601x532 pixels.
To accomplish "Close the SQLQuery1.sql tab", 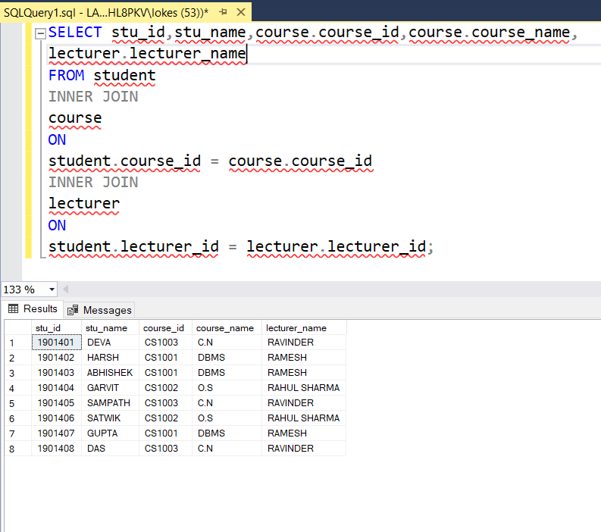I will [241, 12].
